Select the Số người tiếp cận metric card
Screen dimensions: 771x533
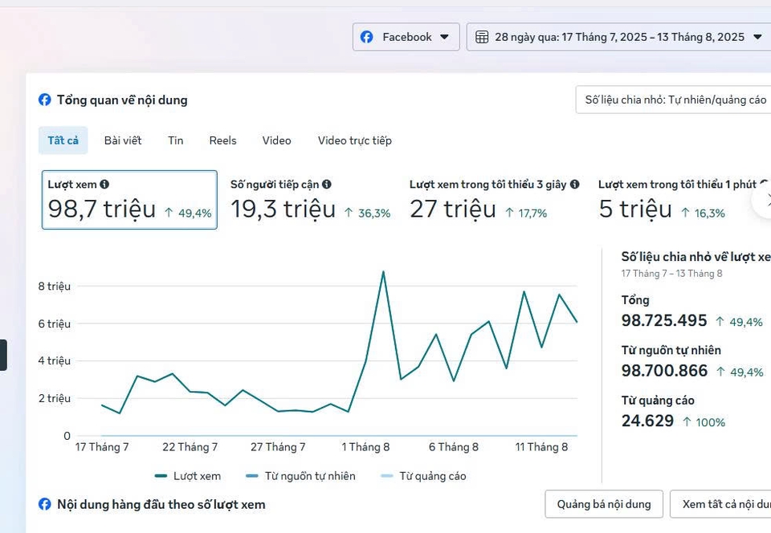tap(310, 200)
